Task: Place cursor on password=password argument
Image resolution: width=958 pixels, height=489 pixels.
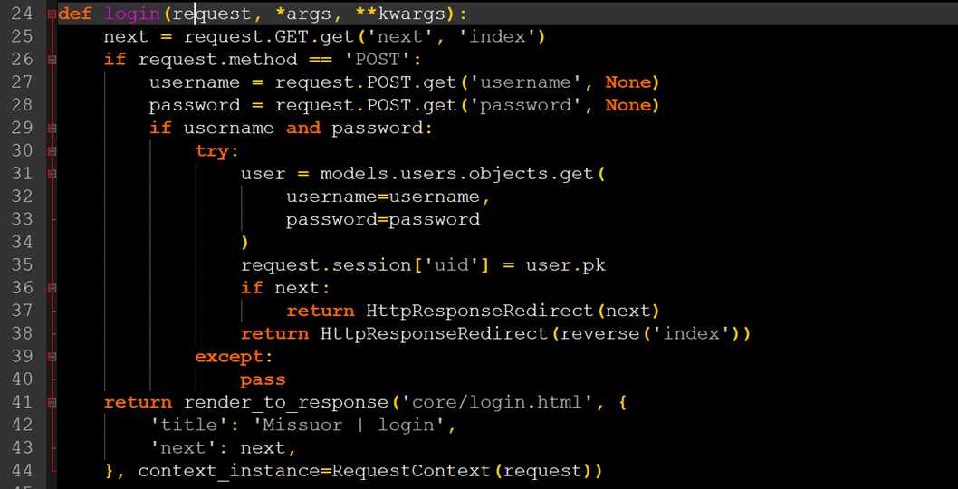Action: [x=383, y=220]
